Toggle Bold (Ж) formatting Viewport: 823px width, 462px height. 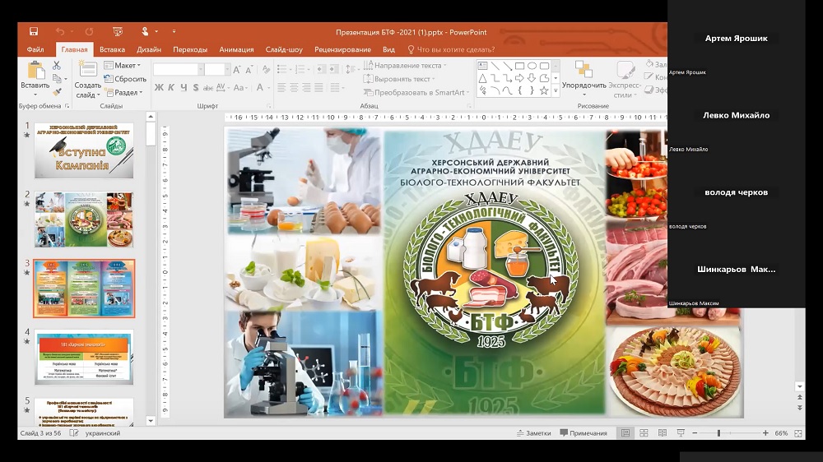pos(159,88)
